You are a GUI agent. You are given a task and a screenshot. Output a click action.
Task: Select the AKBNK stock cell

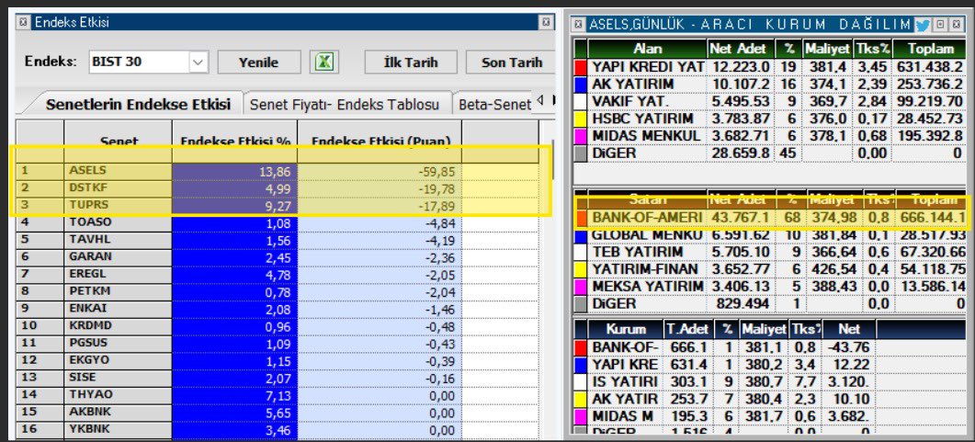pyautogui.click(x=119, y=413)
